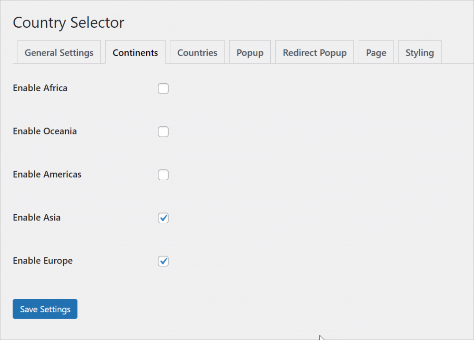Disable the Europe continent checkbox

click(163, 261)
